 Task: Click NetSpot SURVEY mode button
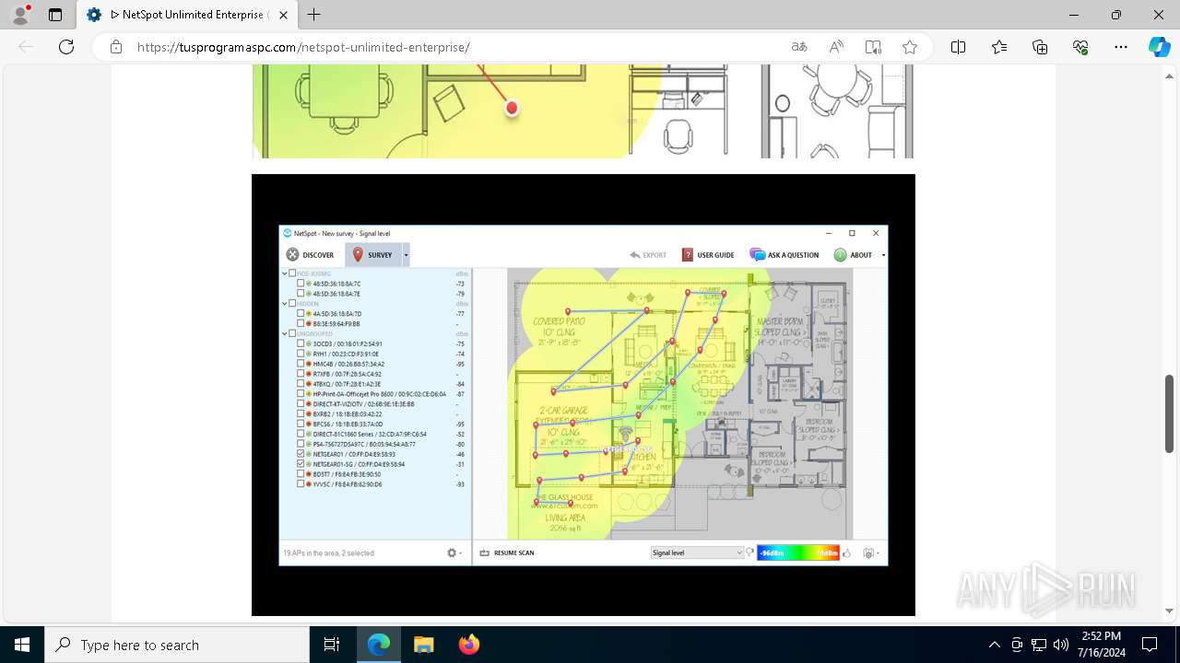click(x=373, y=255)
